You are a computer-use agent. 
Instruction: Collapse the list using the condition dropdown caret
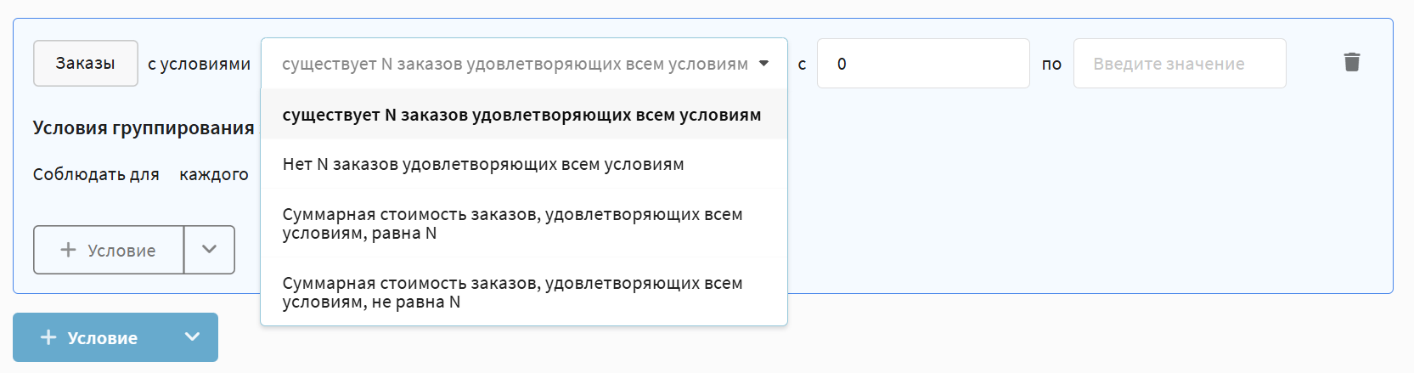click(763, 64)
